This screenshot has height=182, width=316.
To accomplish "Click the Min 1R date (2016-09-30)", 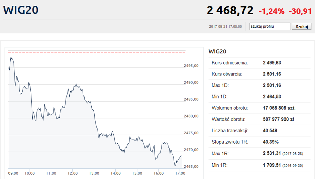I will coord(293,165).
